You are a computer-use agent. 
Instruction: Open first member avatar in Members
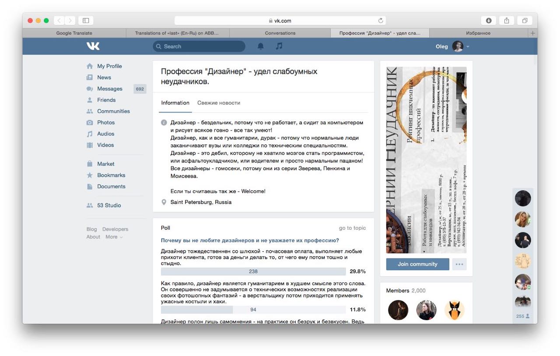[x=398, y=310]
